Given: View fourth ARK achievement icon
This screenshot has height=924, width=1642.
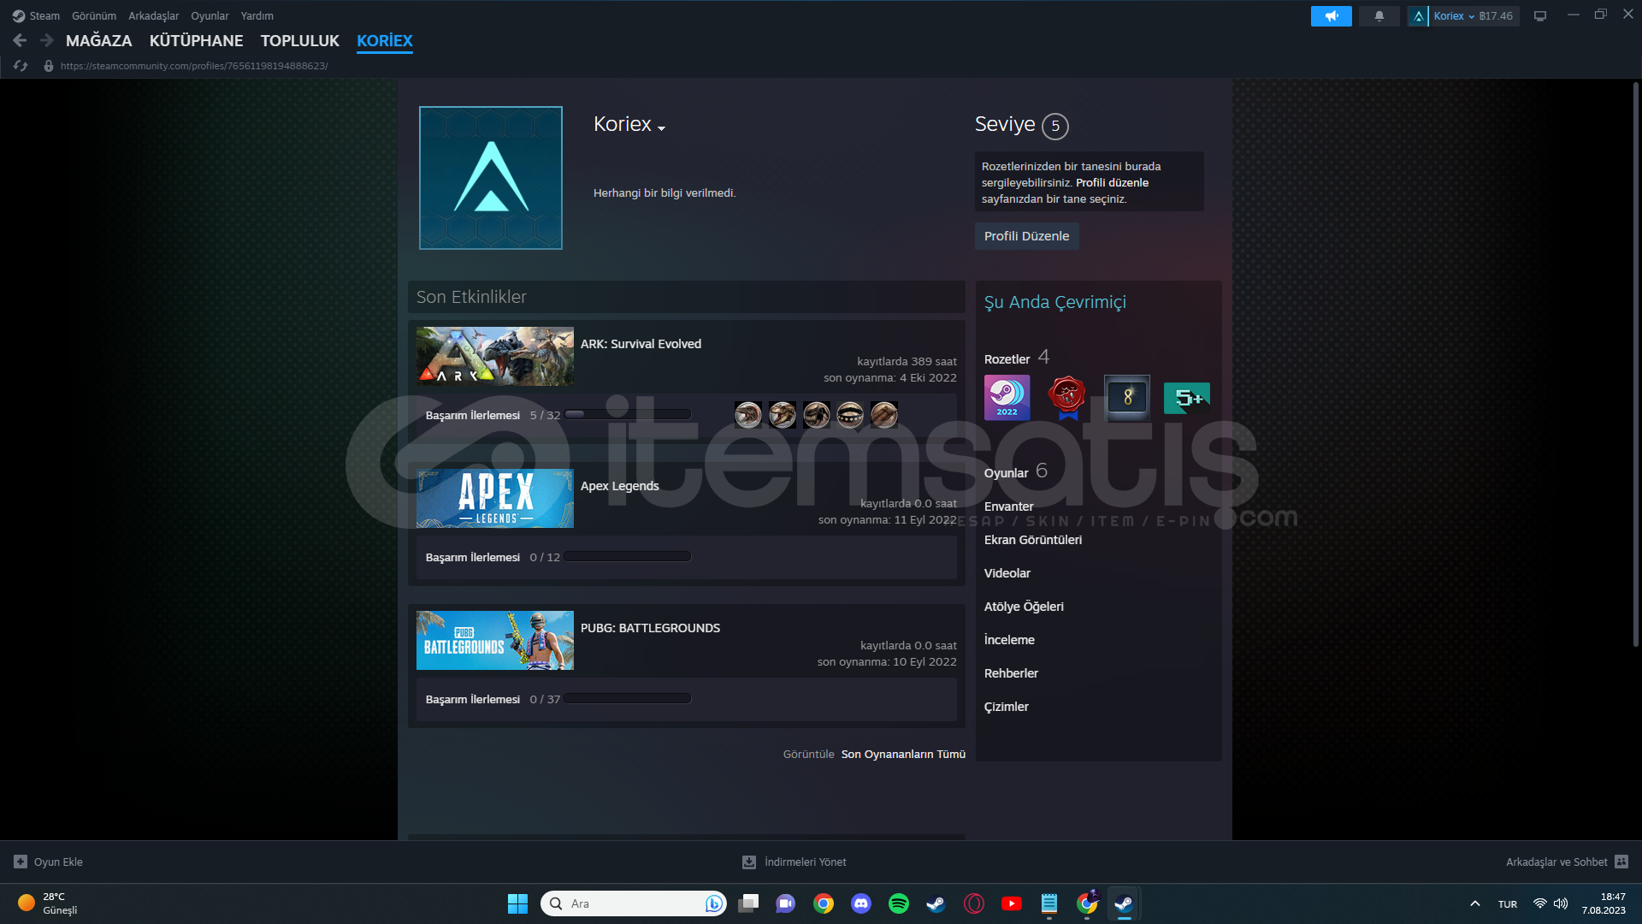Looking at the screenshot, I should click(x=850, y=415).
